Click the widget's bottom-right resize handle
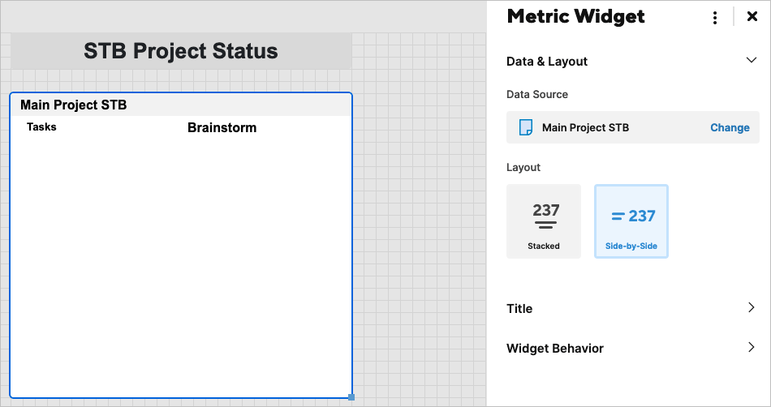 click(351, 396)
